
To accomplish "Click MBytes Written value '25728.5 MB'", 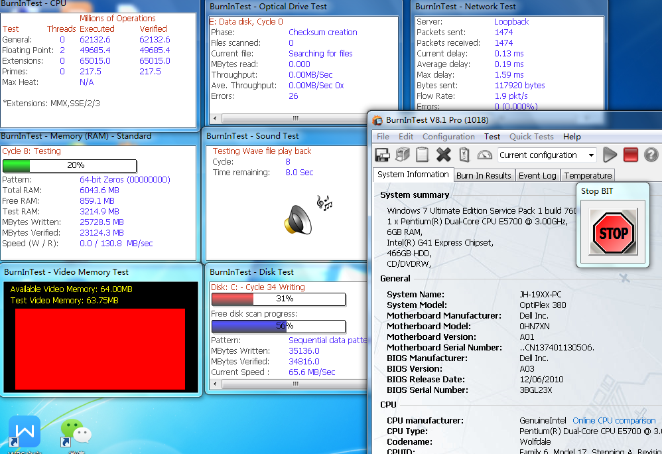I will click(101, 222).
